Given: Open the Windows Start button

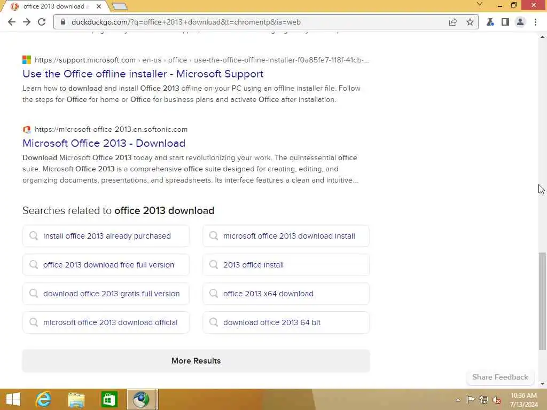Looking at the screenshot, I should (x=13, y=399).
